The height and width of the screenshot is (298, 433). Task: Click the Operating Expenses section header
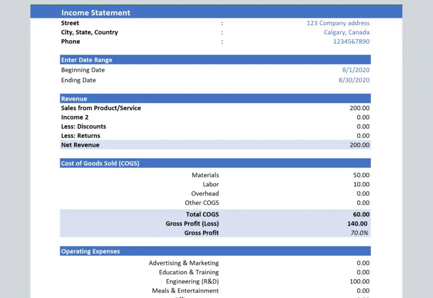tap(90, 251)
